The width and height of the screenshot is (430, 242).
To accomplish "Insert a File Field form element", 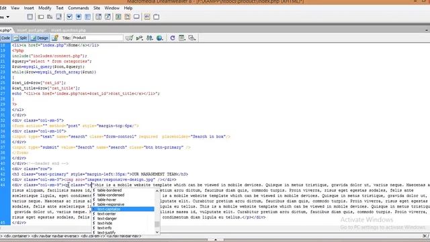I will (127, 17).
